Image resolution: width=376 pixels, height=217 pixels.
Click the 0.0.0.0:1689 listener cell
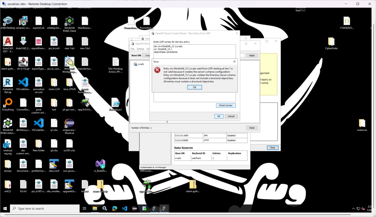tap(189, 135)
